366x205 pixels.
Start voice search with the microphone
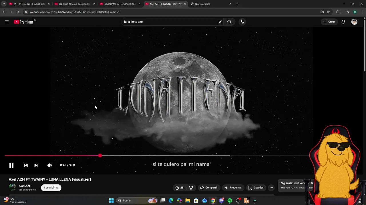click(242, 22)
